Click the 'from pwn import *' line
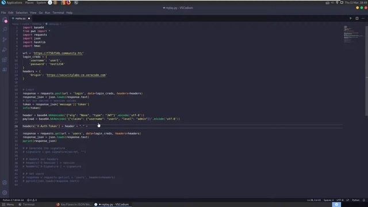Screen dimensions: 368x207 [x=36, y=31]
